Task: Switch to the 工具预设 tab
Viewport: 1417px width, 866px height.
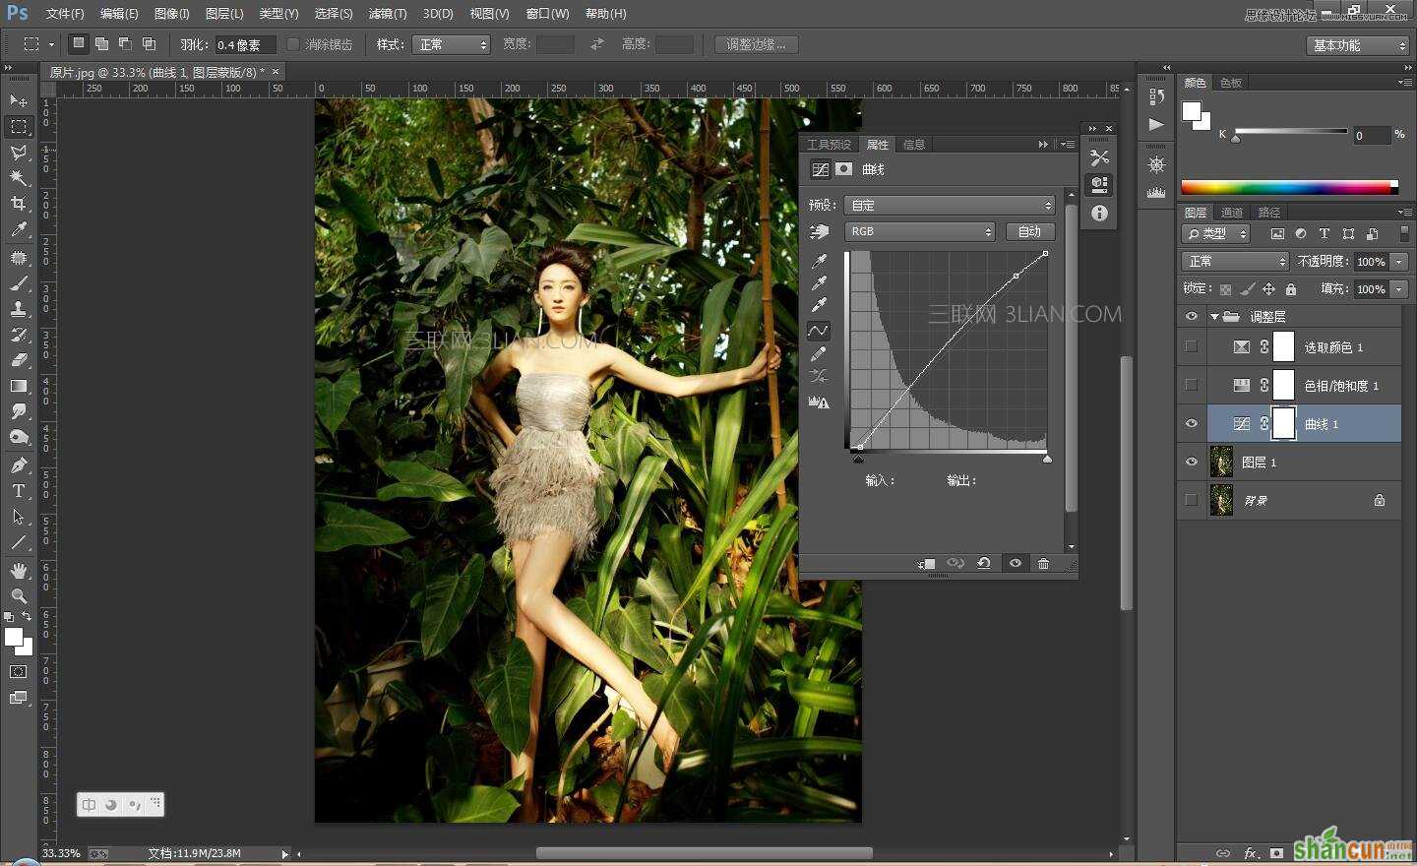Action: 830,145
